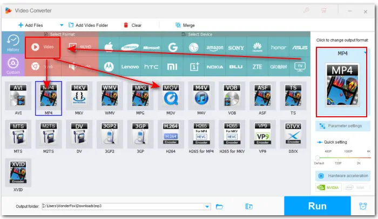Open Motorola device presets
The image size is (378, 219).
[x=109, y=67]
